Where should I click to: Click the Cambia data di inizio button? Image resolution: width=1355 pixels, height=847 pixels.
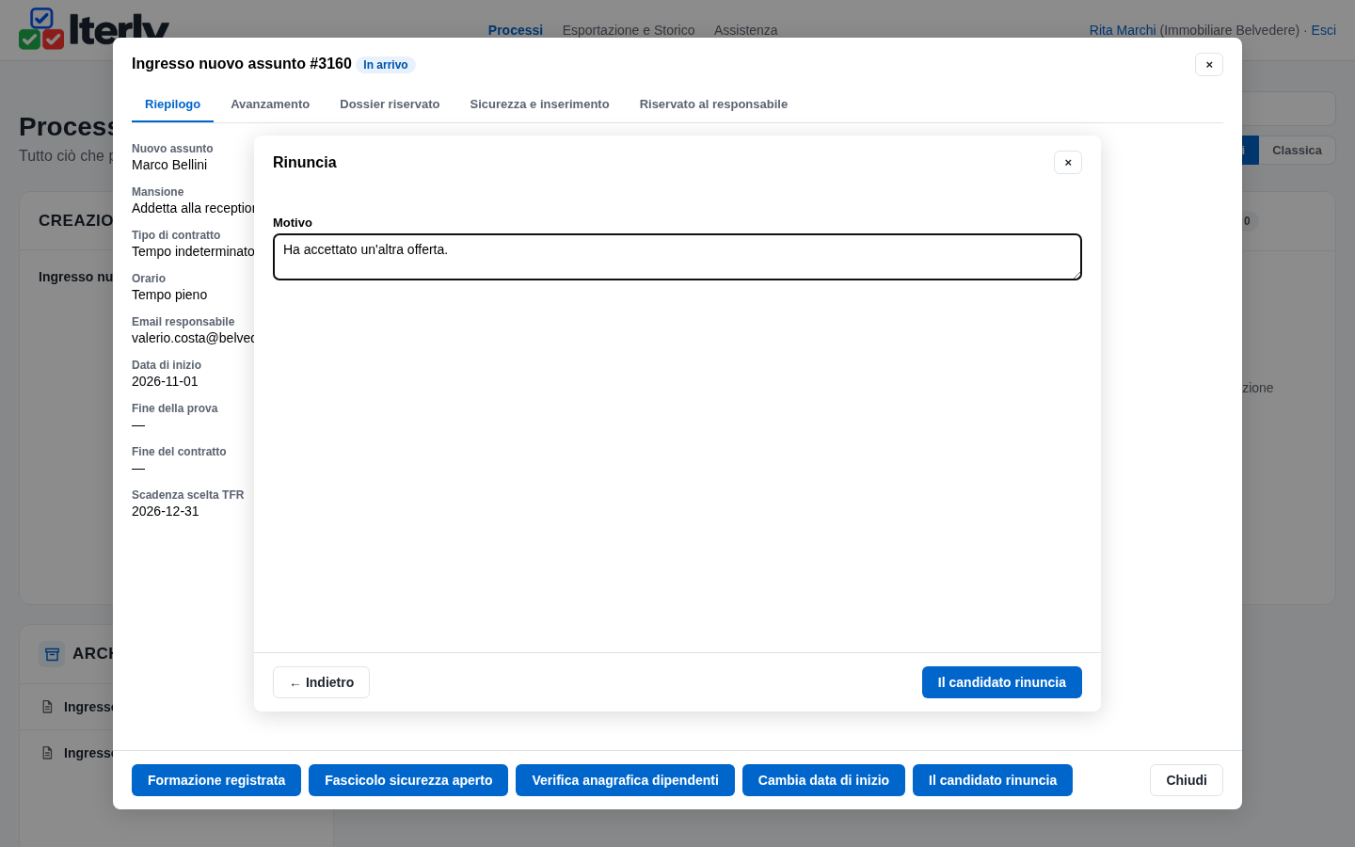point(823,780)
